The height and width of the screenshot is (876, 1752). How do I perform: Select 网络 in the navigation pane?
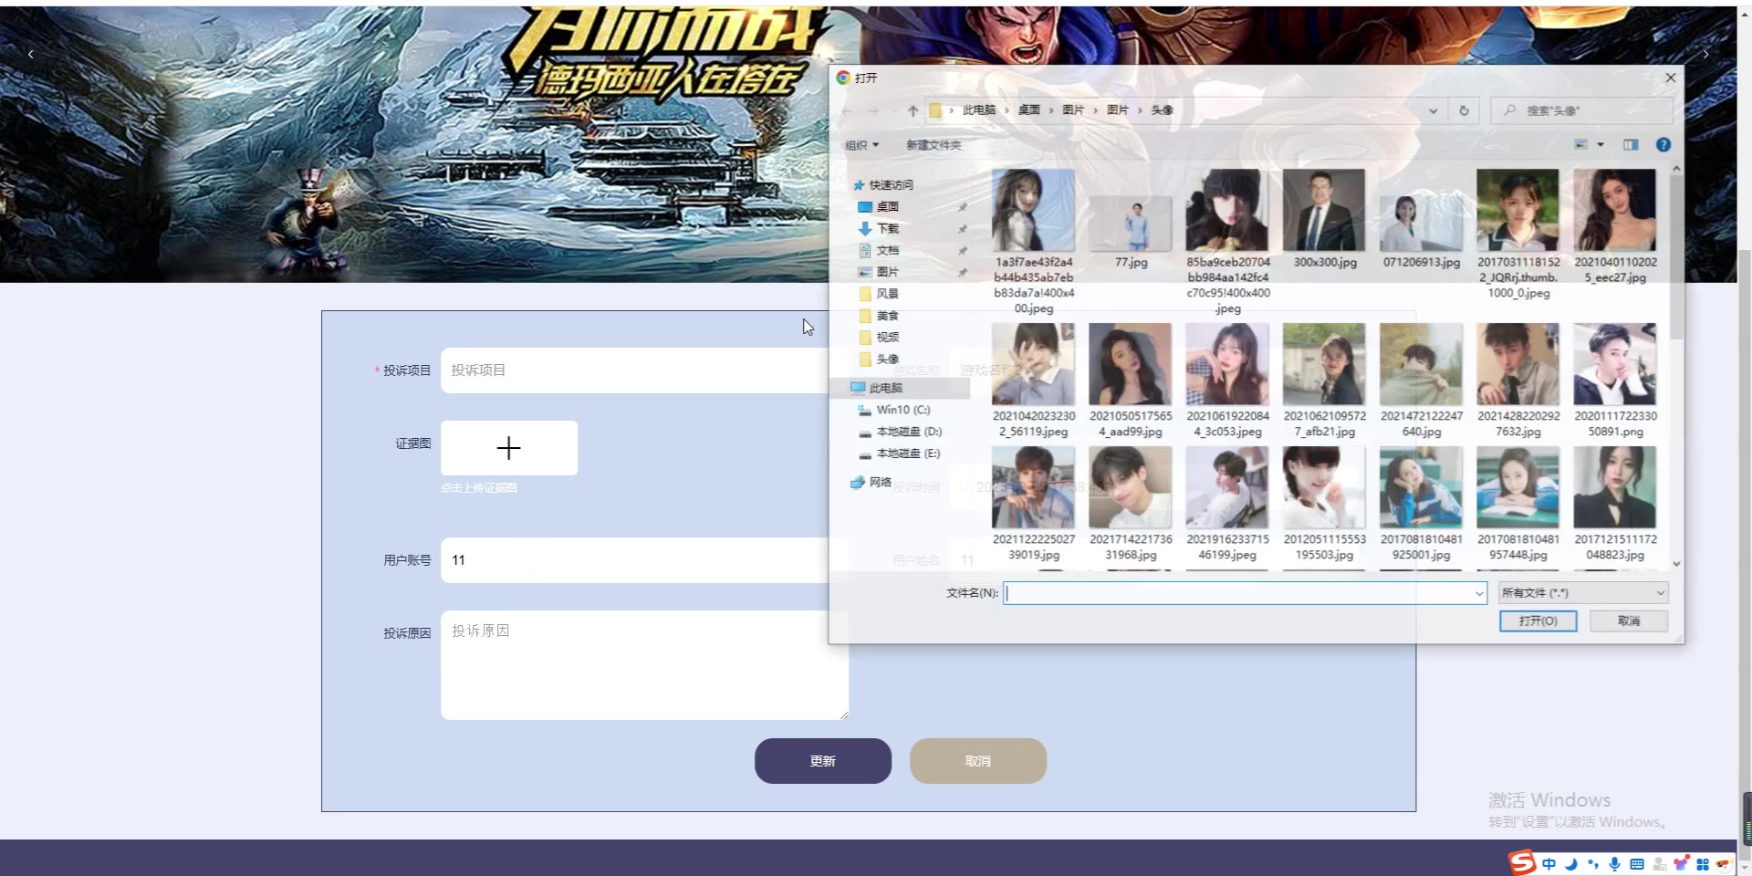point(880,483)
